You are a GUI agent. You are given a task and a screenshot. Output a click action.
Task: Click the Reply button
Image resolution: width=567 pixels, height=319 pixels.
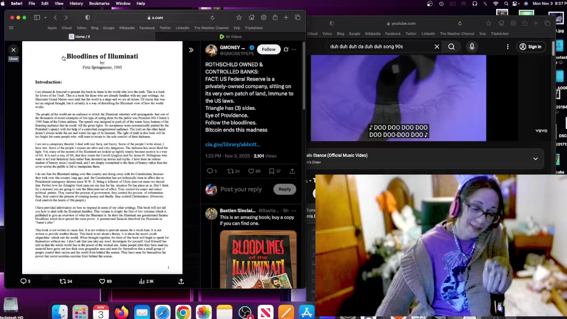tap(285, 189)
